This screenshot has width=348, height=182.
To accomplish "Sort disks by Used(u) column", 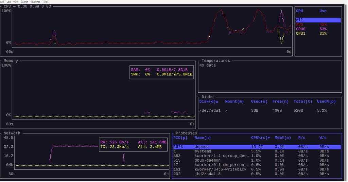I will click(259, 102).
